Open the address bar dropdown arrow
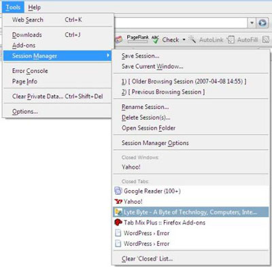 coord(252,22)
